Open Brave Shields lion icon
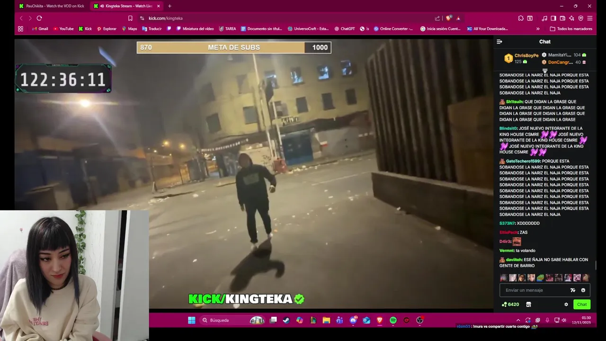The height and width of the screenshot is (341, 606). click(448, 18)
